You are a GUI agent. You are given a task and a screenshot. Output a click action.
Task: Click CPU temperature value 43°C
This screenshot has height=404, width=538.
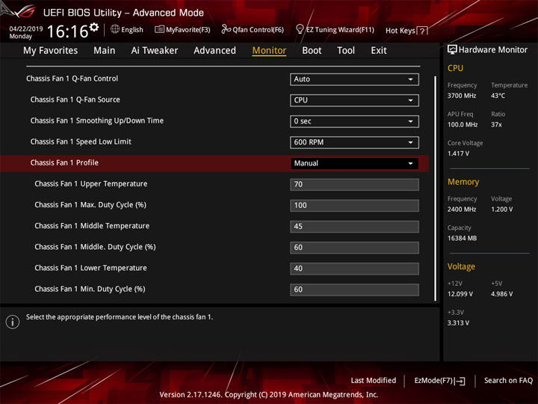498,96
